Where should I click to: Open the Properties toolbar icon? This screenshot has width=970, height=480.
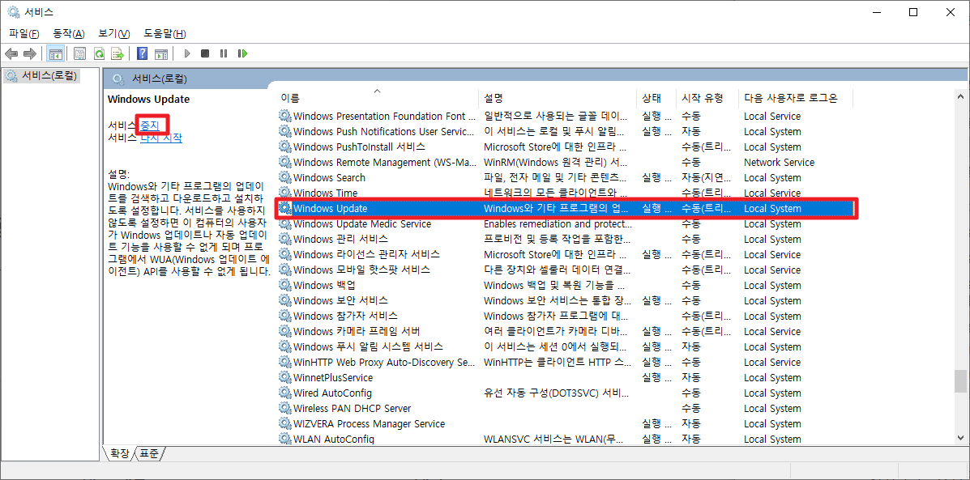click(x=79, y=53)
